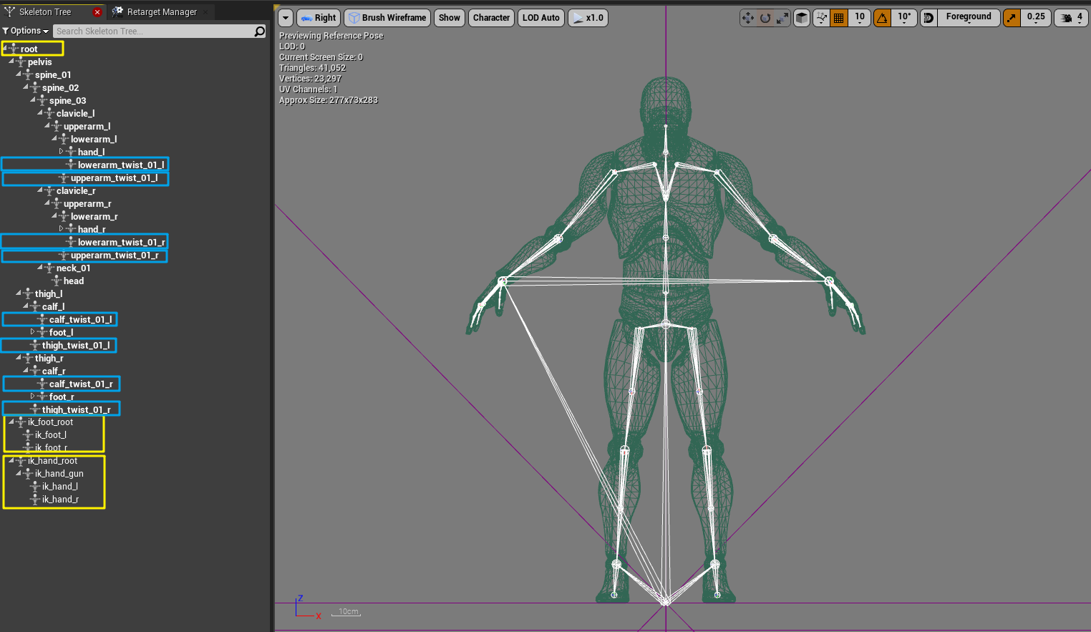
Task: Collapse thigh_r bone
Action: click(19, 358)
